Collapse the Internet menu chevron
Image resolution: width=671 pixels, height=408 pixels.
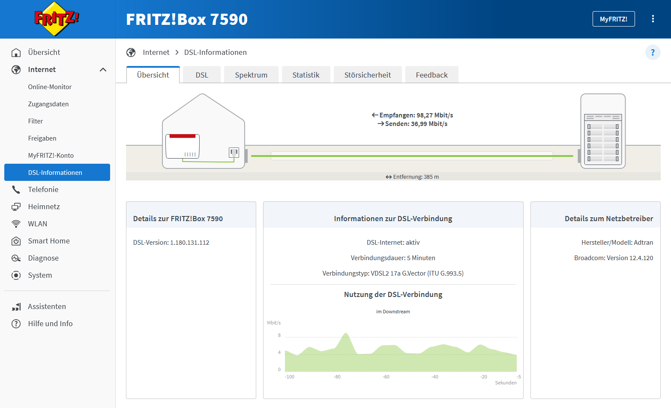[103, 69]
